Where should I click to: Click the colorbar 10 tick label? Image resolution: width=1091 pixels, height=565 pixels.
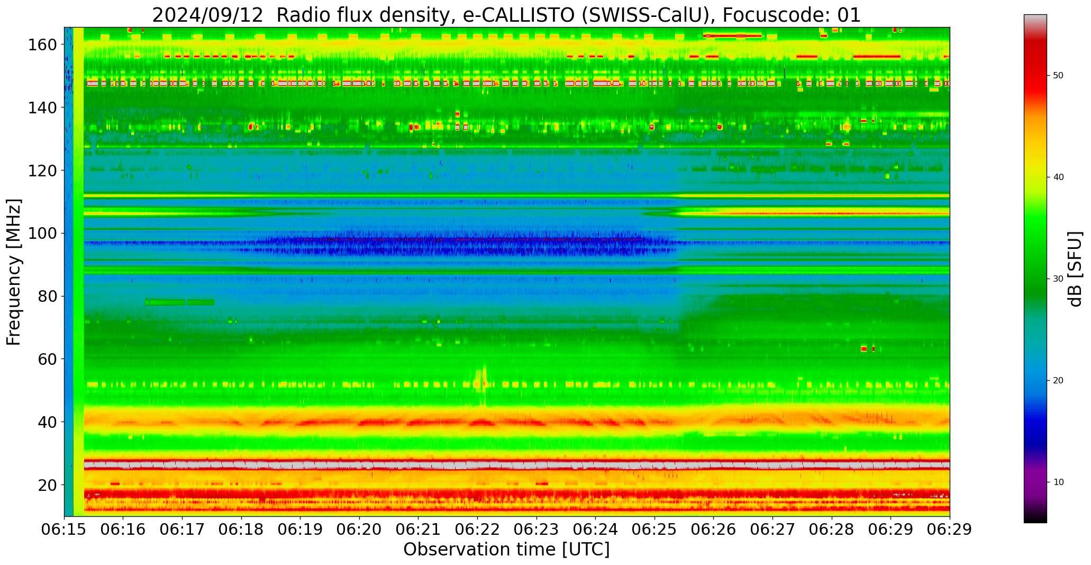[x=1058, y=482]
